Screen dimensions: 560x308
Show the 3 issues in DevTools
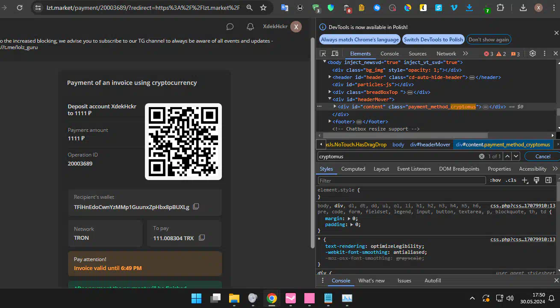pos(516,54)
